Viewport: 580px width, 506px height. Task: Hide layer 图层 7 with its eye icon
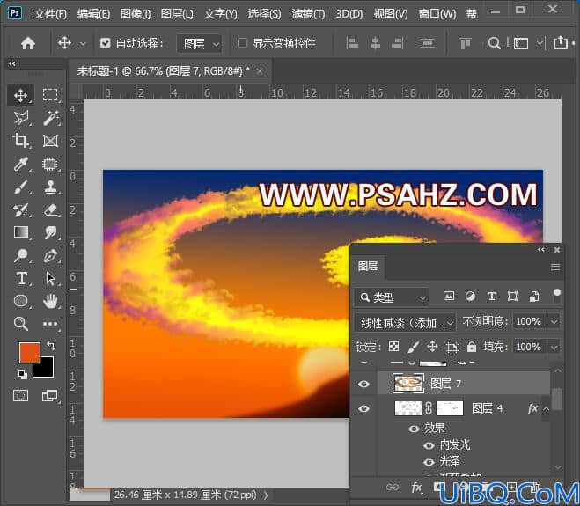[x=364, y=384]
